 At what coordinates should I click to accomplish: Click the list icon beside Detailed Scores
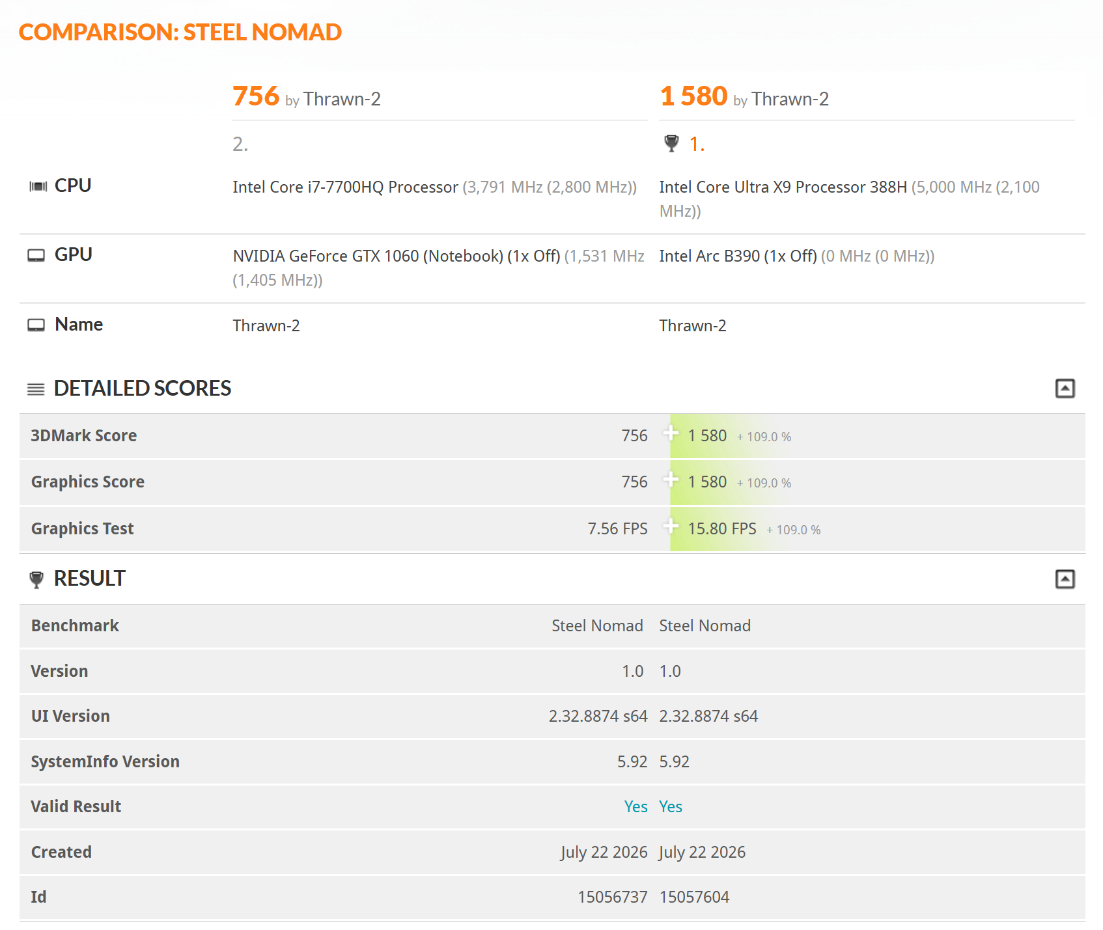point(36,389)
